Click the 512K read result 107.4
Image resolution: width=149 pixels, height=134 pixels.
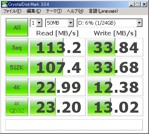pos(58,67)
